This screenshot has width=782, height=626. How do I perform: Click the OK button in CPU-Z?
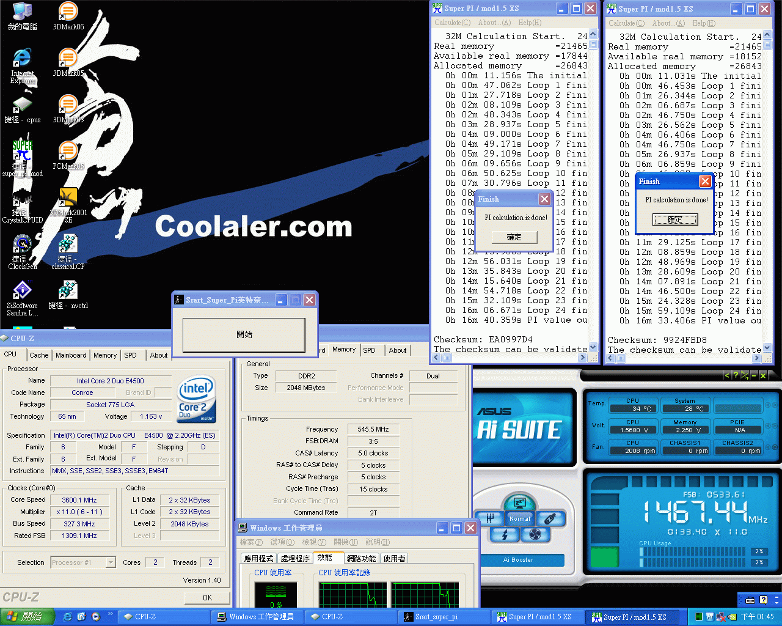pyautogui.click(x=207, y=598)
